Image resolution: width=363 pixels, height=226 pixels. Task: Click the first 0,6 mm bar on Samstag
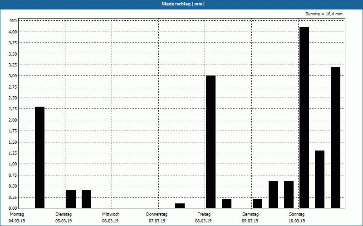tap(274, 195)
